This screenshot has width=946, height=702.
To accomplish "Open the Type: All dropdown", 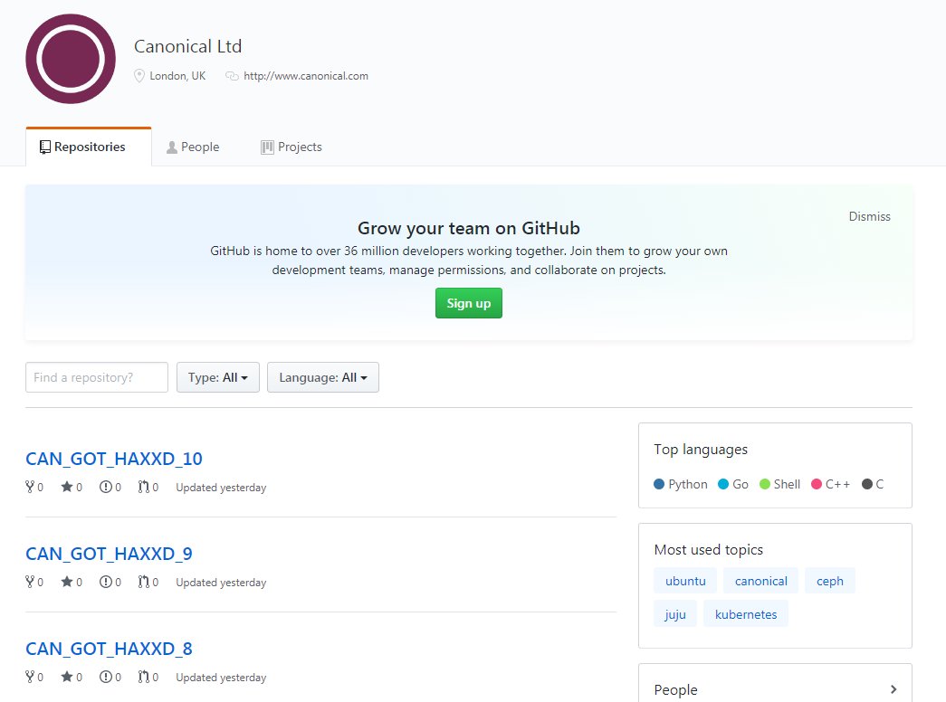I will point(218,377).
